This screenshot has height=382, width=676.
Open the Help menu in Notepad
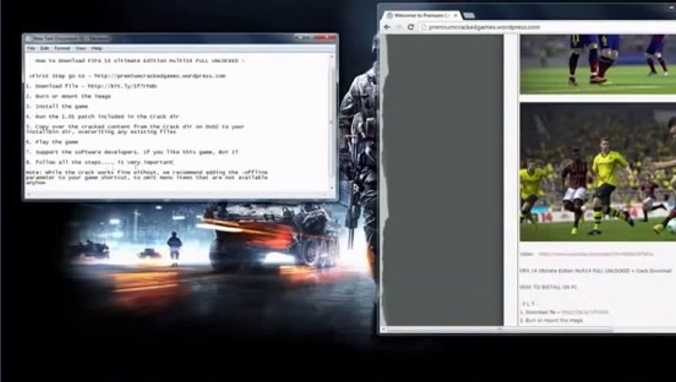click(97, 48)
